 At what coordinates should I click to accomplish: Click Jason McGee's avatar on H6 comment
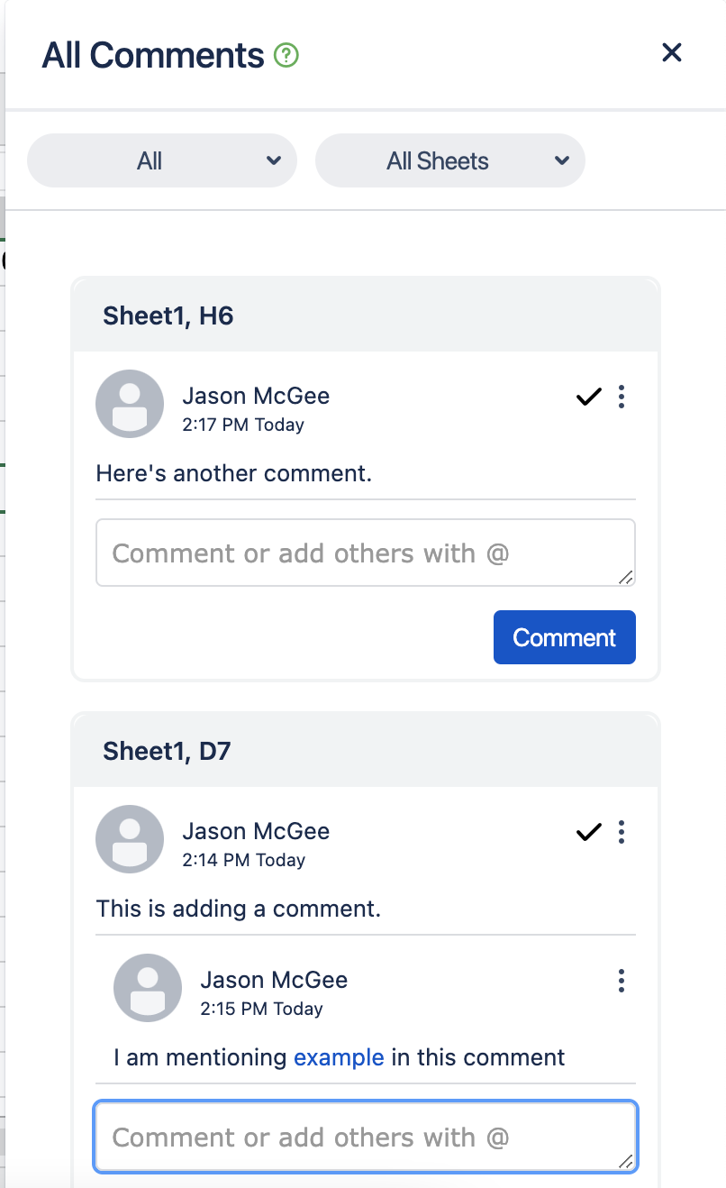[130, 404]
